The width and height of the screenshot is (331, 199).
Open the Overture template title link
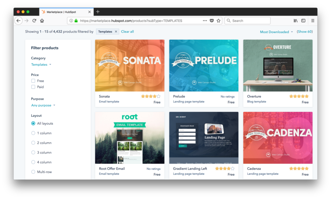coord(254,96)
